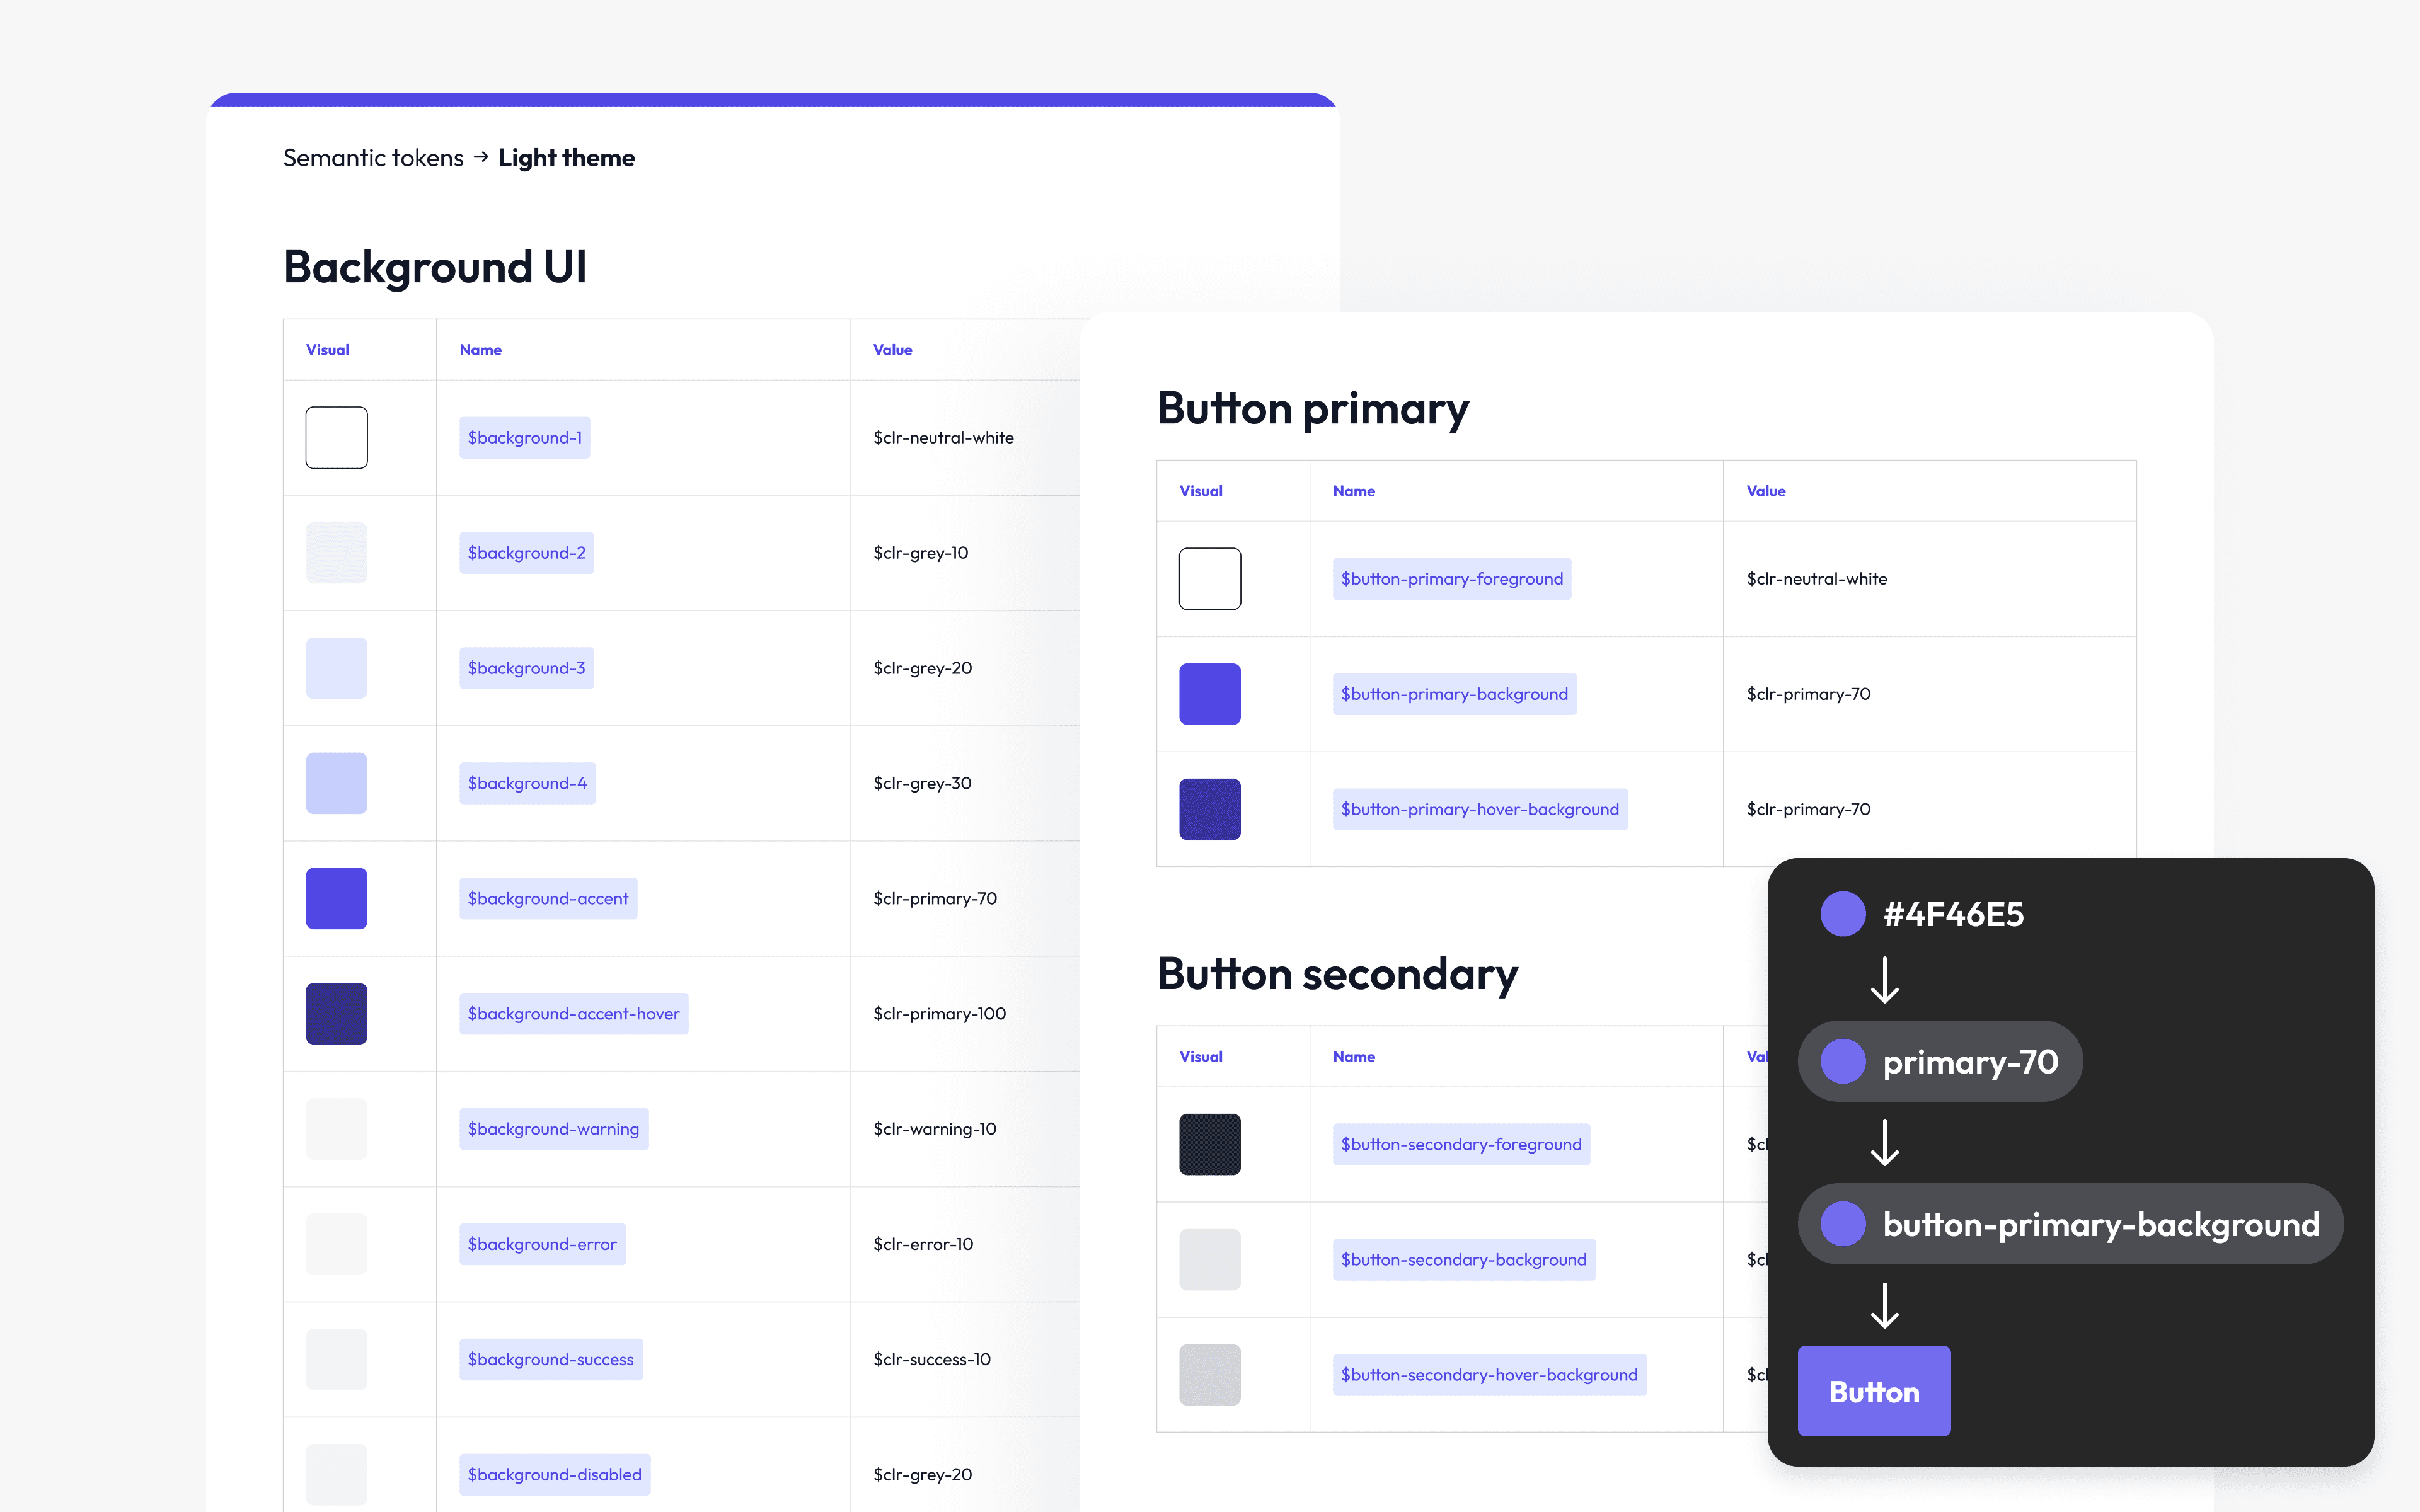This screenshot has height=1512, width=2420.
Task: Click the $background-warning token tag
Action: click(x=553, y=1129)
